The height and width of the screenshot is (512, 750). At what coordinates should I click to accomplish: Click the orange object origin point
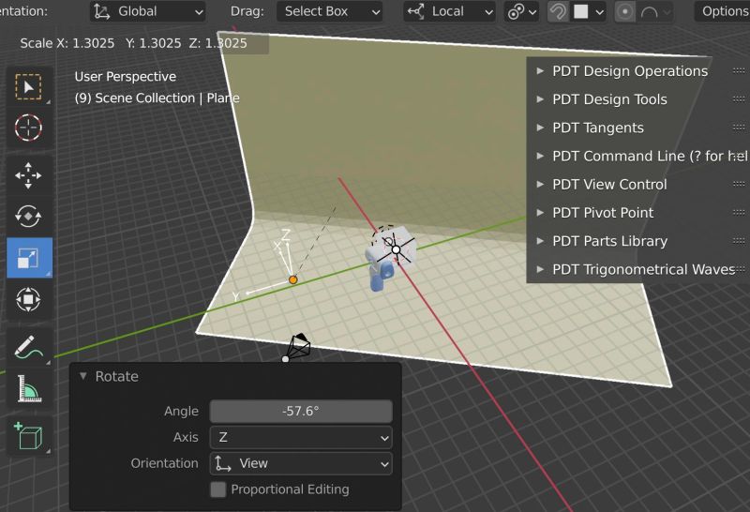tap(293, 280)
